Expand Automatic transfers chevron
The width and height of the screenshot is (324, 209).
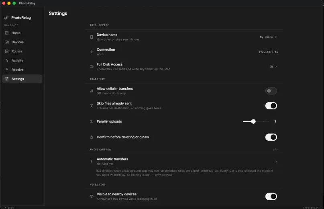pyautogui.click(x=276, y=162)
